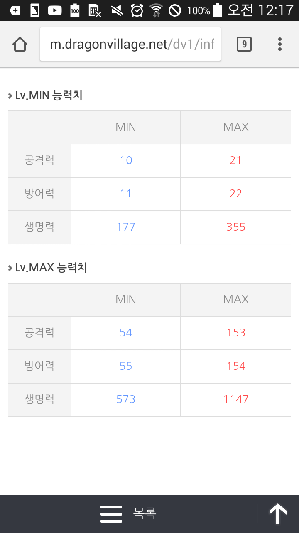Open the tab switcher showing 9 tabs
Viewport: 299px width, 533px height.
[x=244, y=44]
